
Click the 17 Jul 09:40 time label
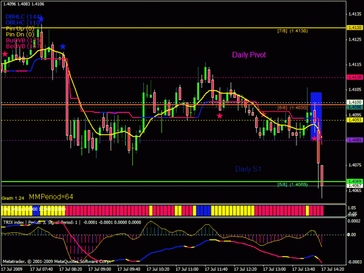pyautogui.click(x=129, y=270)
